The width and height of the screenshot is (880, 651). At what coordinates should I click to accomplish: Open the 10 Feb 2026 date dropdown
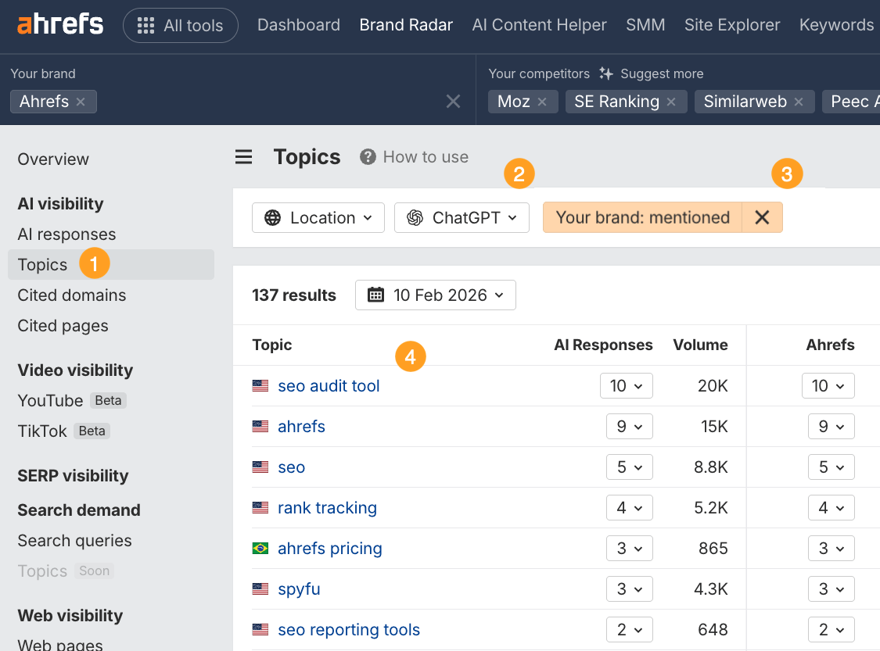[435, 295]
